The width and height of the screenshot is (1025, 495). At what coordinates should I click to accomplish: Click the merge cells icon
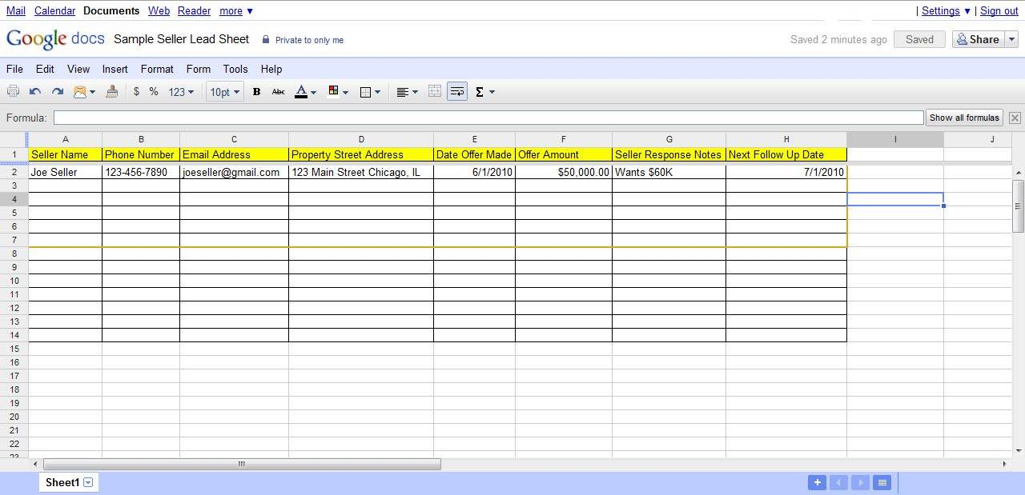[x=435, y=92]
